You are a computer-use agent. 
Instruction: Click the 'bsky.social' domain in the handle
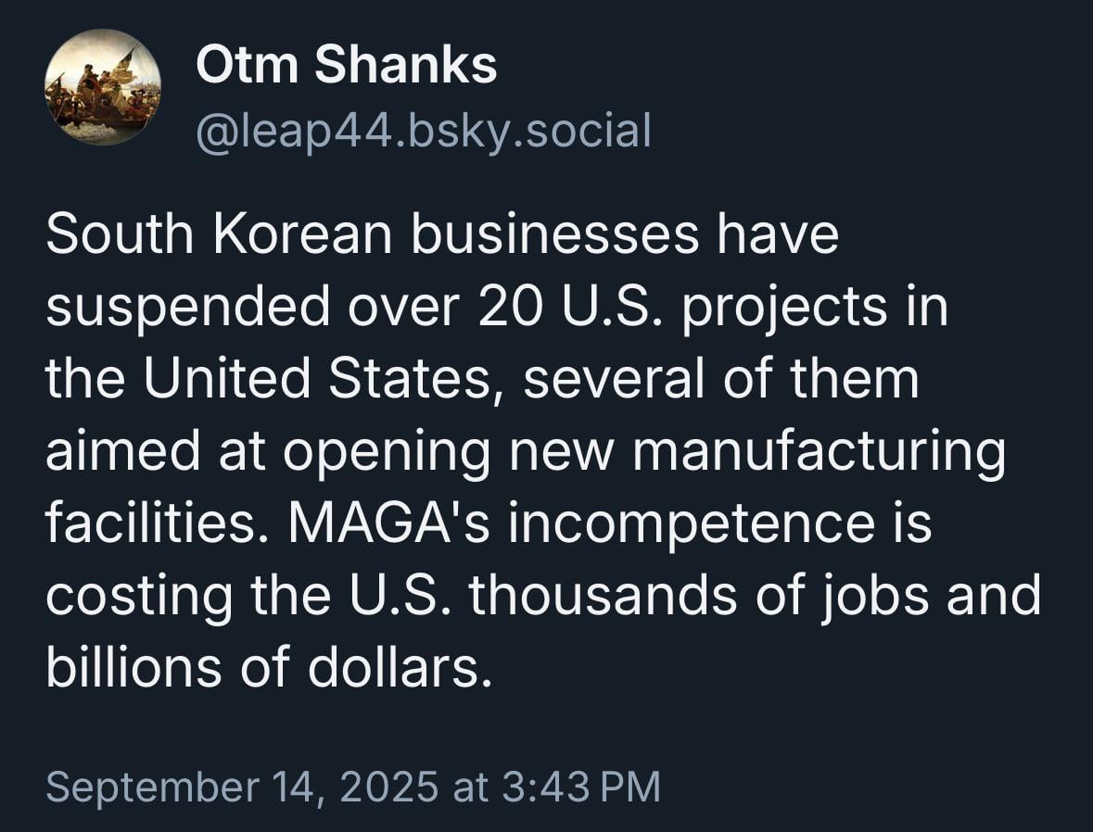528,131
